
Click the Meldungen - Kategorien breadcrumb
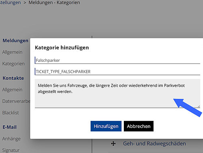point(54,2)
